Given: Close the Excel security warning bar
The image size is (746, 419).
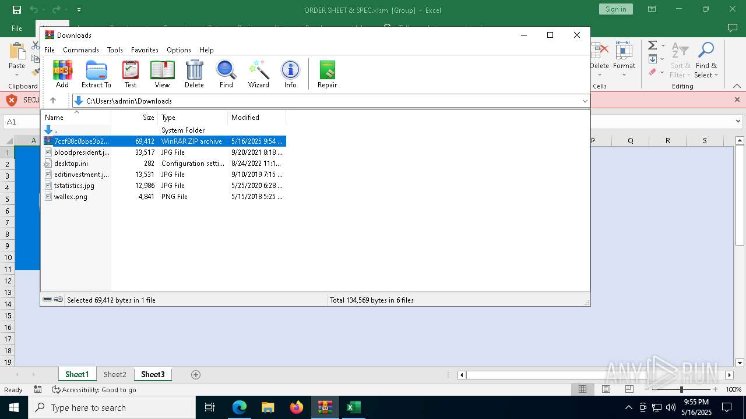Looking at the screenshot, I should (737, 100).
